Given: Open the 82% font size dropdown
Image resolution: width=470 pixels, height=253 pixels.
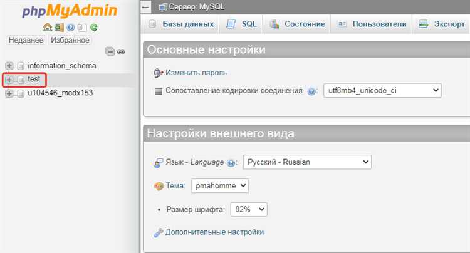Looking at the screenshot, I should (x=249, y=209).
